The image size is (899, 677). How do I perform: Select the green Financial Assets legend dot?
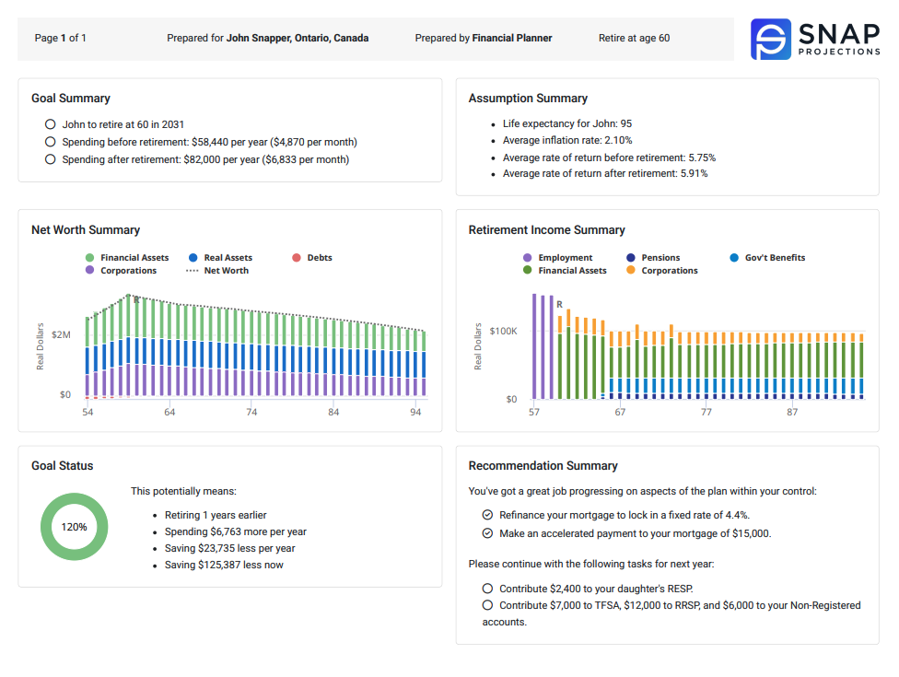click(89, 258)
